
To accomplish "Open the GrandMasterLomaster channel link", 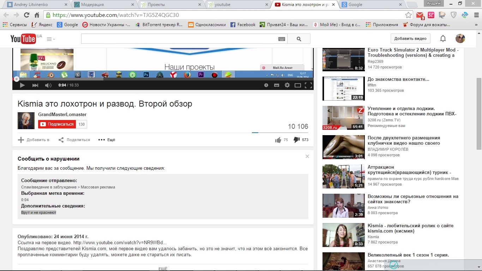I will pyautogui.click(x=62, y=115).
